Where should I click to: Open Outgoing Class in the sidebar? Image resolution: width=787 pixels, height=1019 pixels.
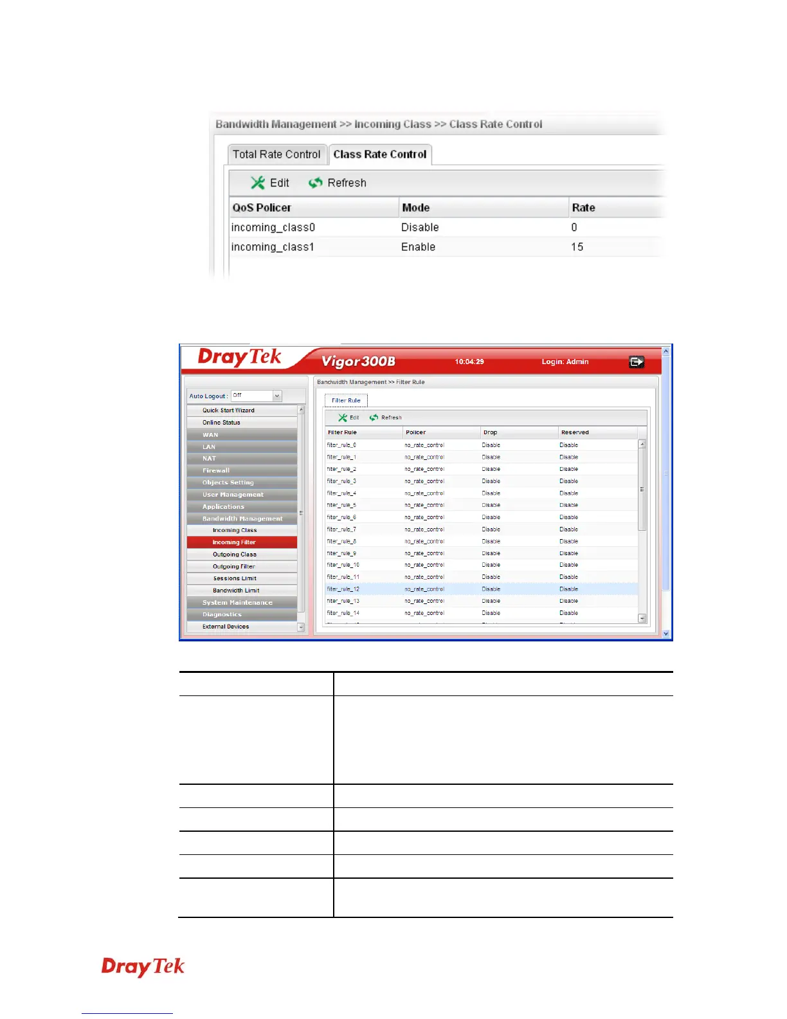tap(242, 555)
